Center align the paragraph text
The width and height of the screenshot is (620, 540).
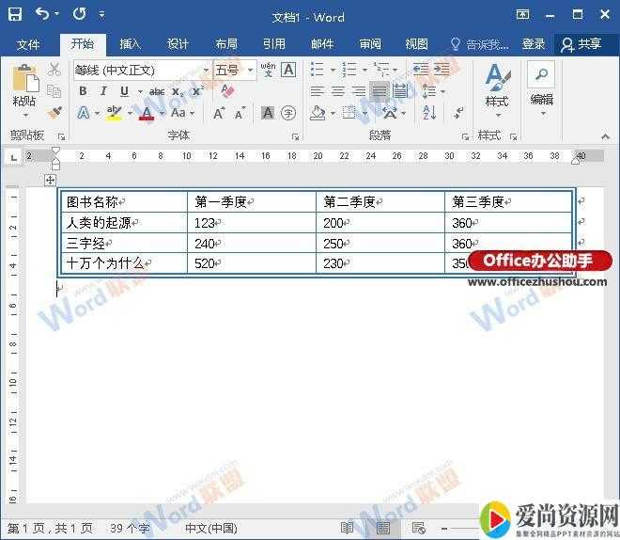pyautogui.click(x=337, y=91)
